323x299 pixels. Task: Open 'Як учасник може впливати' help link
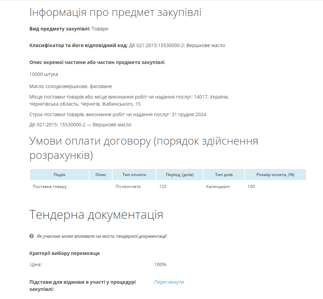point(101,236)
